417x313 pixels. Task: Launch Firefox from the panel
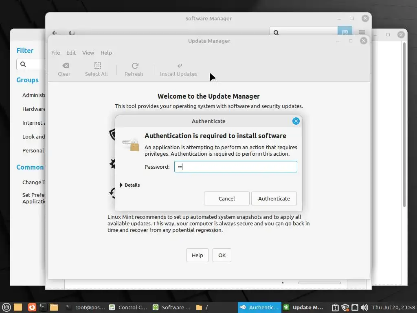pyautogui.click(x=32, y=307)
